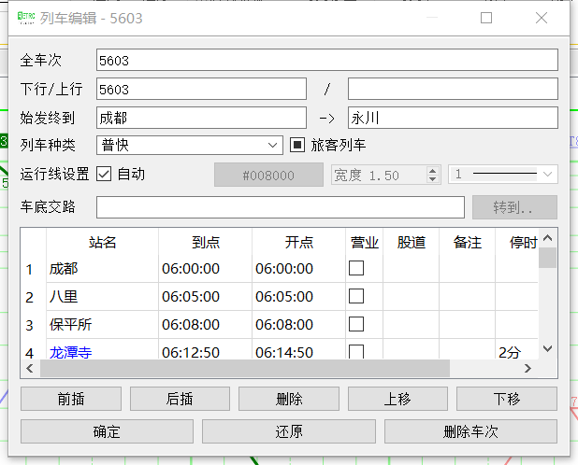Click the vertical scrollbar thumb
This screenshot has width=578, height=465.
click(548, 258)
